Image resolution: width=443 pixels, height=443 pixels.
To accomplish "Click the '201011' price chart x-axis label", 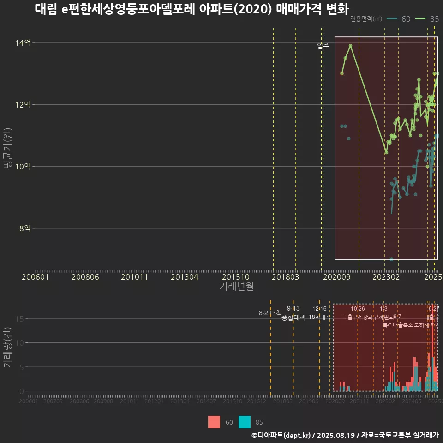I will (134, 277).
